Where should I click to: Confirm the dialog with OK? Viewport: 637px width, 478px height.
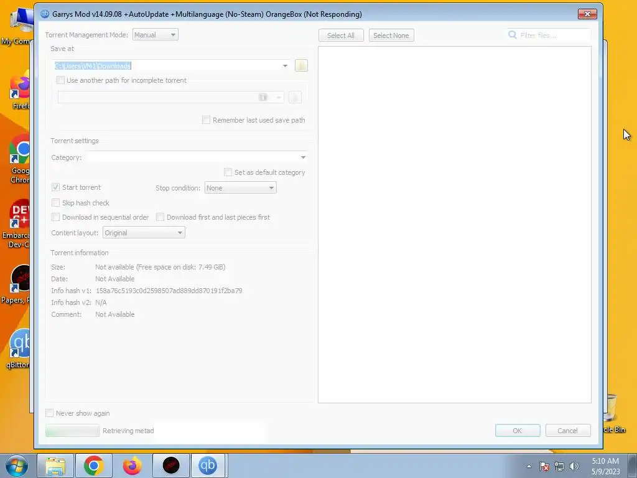click(x=518, y=431)
